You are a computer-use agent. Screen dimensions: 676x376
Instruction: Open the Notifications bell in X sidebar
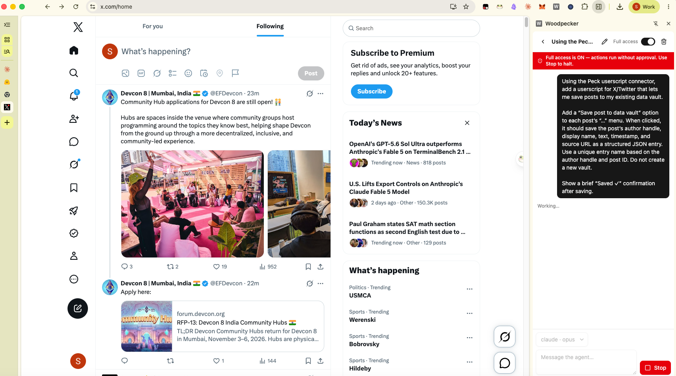(74, 95)
